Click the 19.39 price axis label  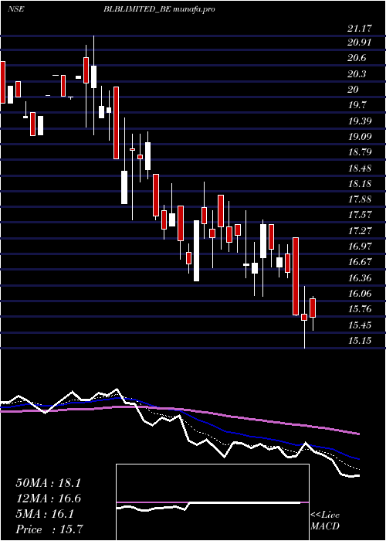[360, 121]
